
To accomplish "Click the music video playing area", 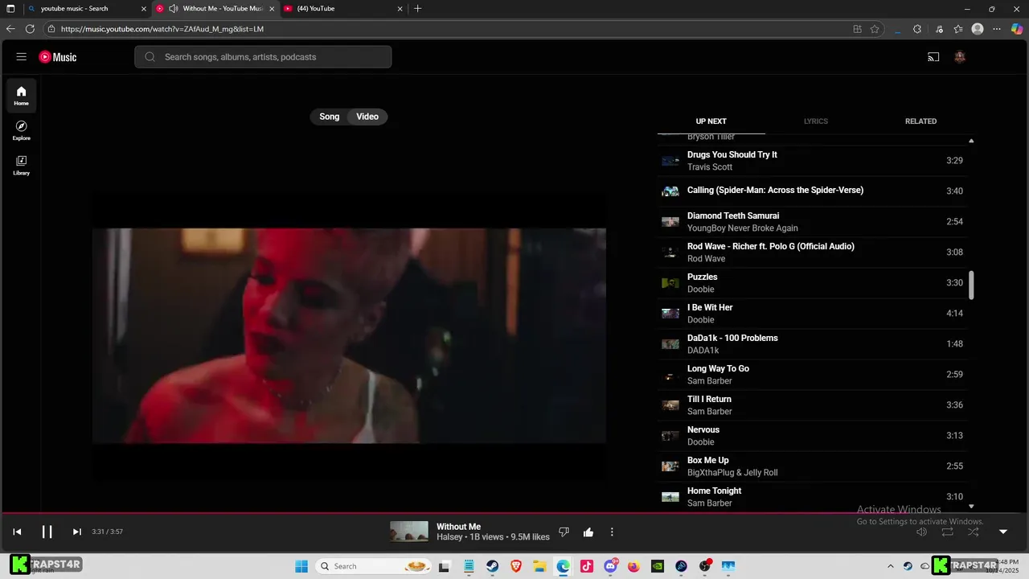I will tap(349, 335).
